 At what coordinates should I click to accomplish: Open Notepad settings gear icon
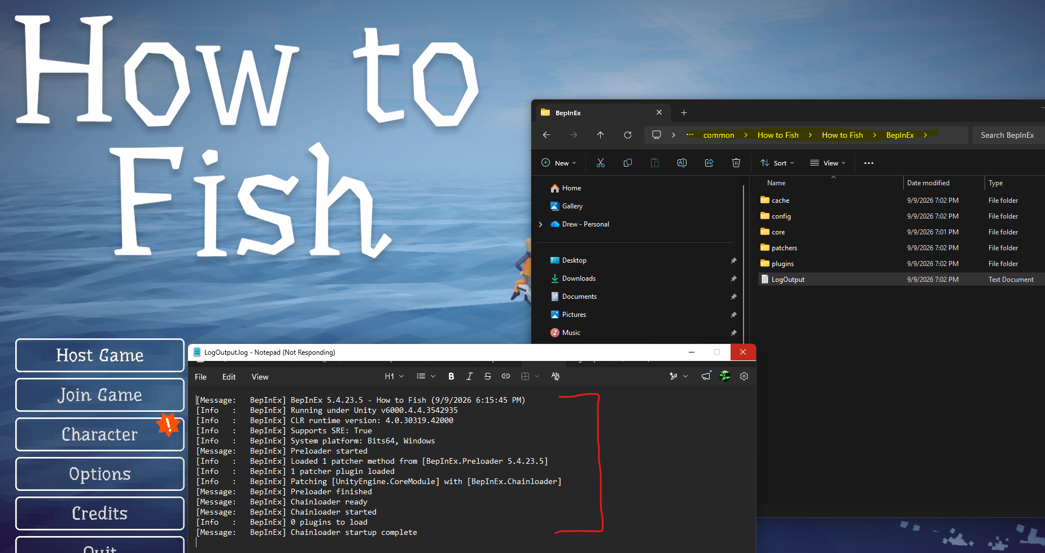744,376
